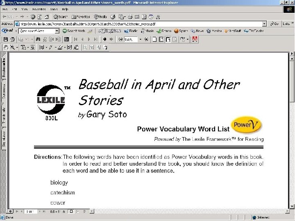
Task: Click the IE History icon
Action: pyautogui.click(x=113, y=17)
